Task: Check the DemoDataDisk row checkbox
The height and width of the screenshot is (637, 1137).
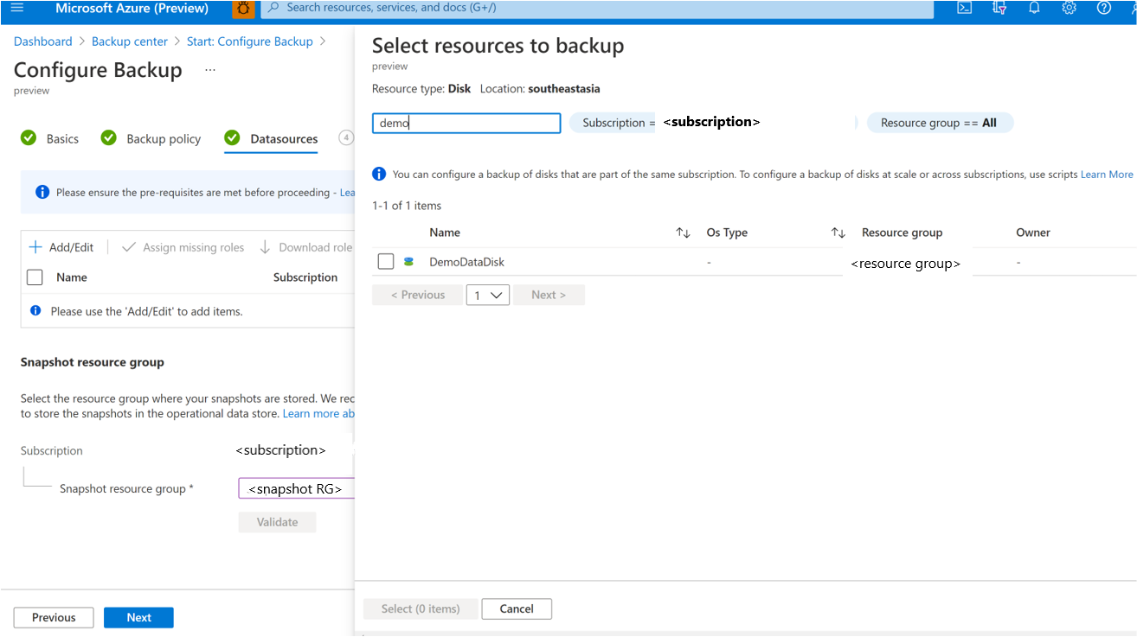Action: (x=386, y=261)
